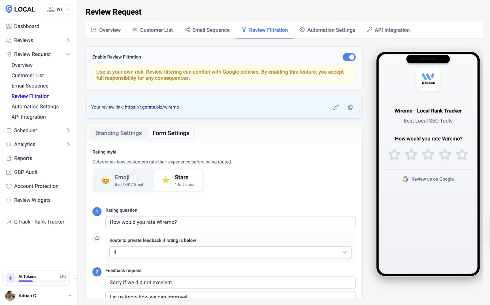Viewport: 490px width, 305px height.
Task: Open Dashboard from the sidebar
Action: 27,26
